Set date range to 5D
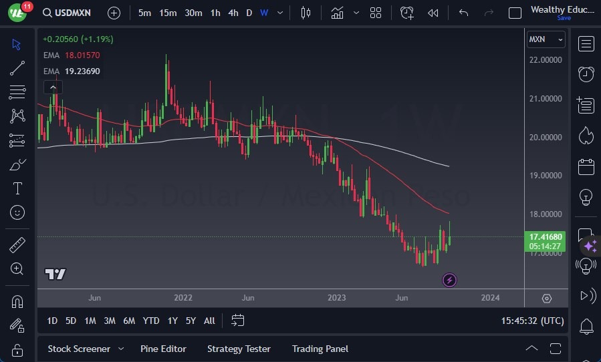 71,321
